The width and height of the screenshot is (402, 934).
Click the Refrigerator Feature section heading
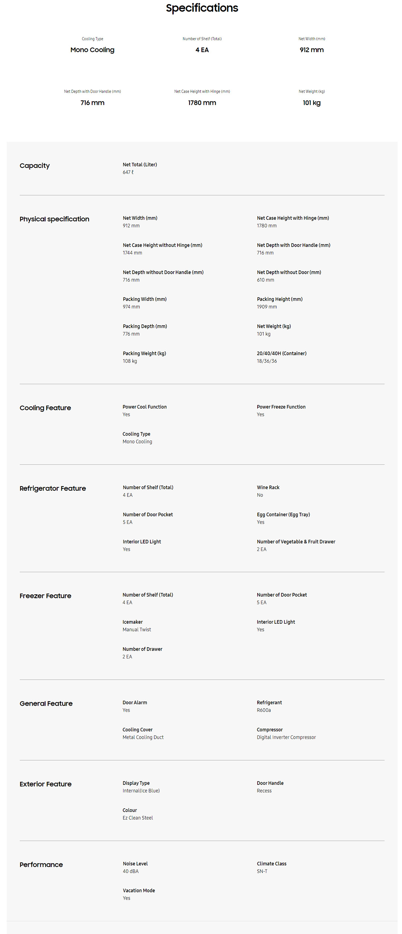[x=52, y=488]
